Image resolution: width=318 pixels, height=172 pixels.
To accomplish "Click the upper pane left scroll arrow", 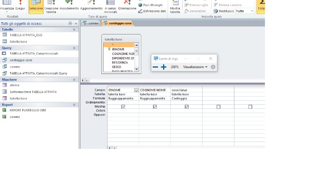I will (x=83, y=80).
